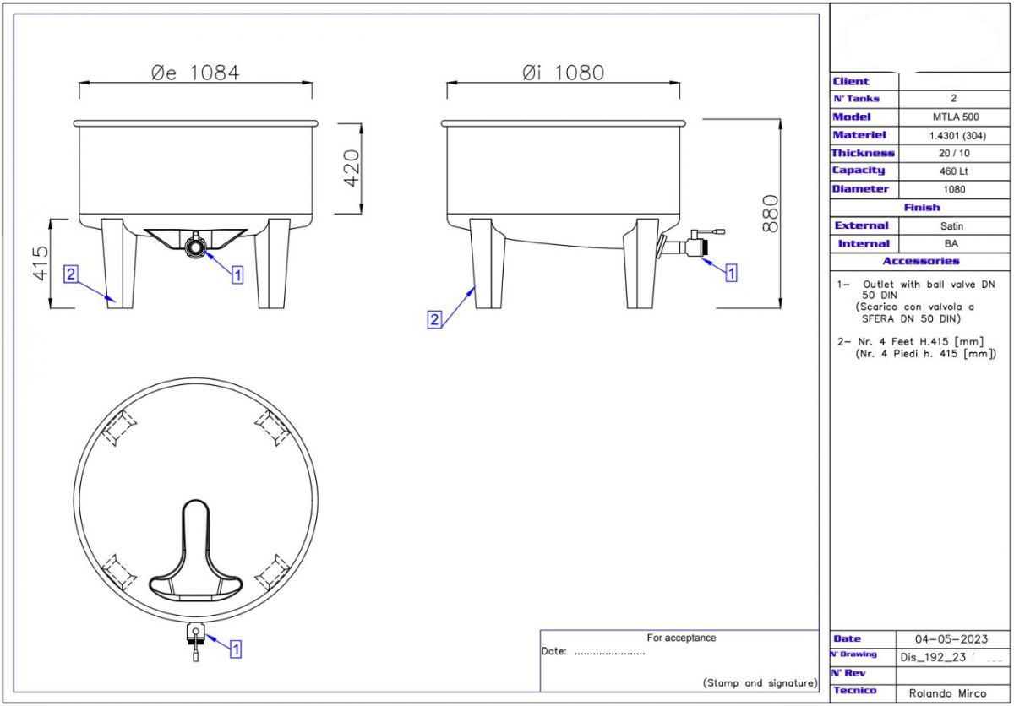Click the Øe 1084 outer diameter dimension

pos(195,73)
